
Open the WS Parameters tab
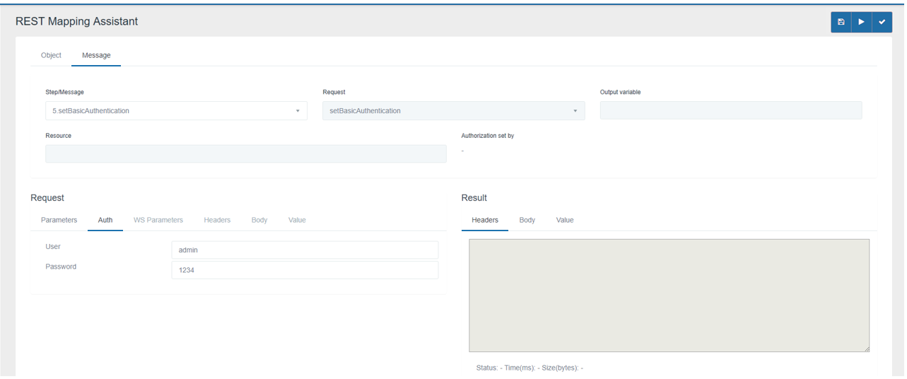(158, 220)
